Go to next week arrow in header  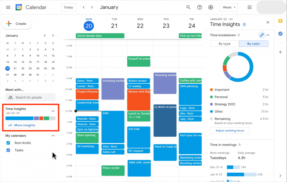click(92, 7)
